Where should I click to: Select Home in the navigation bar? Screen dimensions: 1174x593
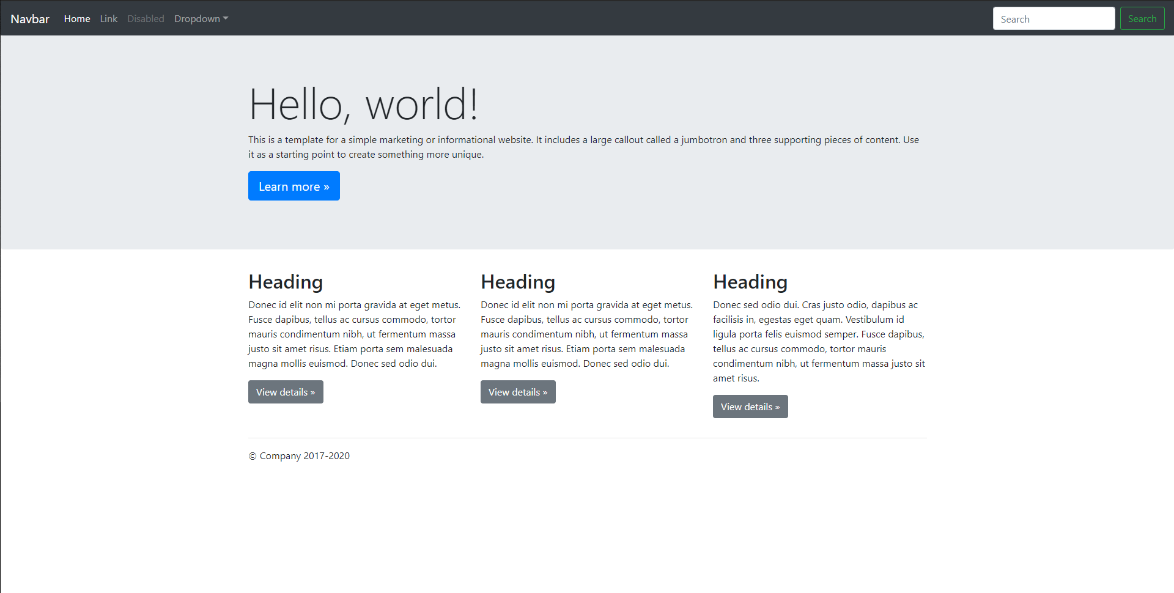(76, 18)
